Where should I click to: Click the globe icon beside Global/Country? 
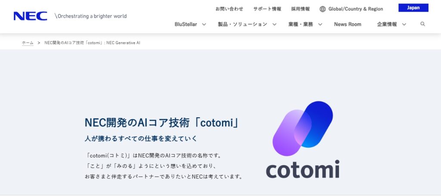pos(323,9)
